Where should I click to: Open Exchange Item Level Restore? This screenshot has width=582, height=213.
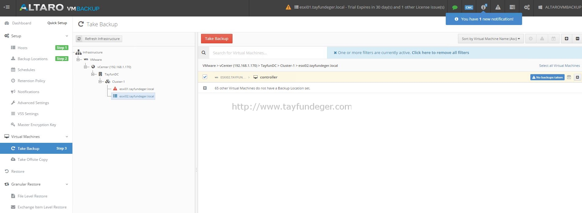click(42, 207)
